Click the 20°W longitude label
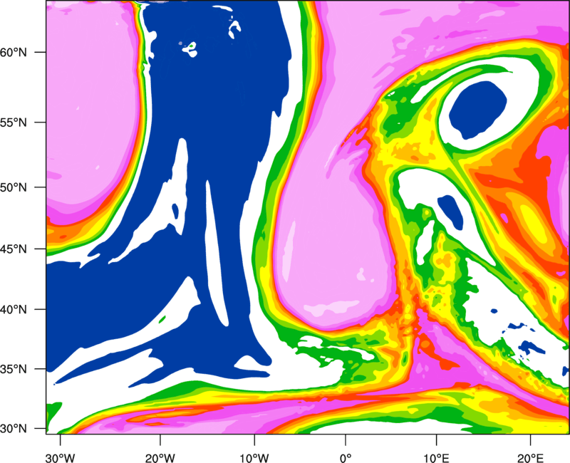570x463 pixels. tap(160, 458)
